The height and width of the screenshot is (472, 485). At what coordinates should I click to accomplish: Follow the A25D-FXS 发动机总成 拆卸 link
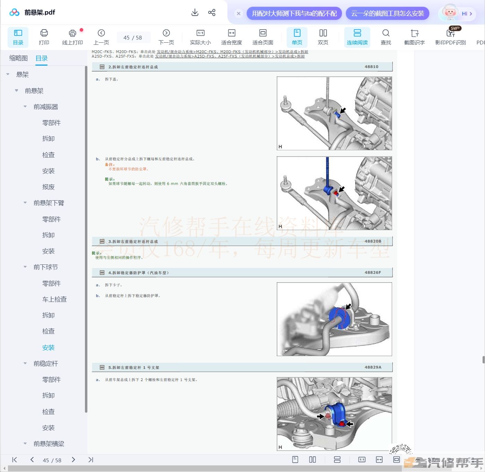(230, 56)
